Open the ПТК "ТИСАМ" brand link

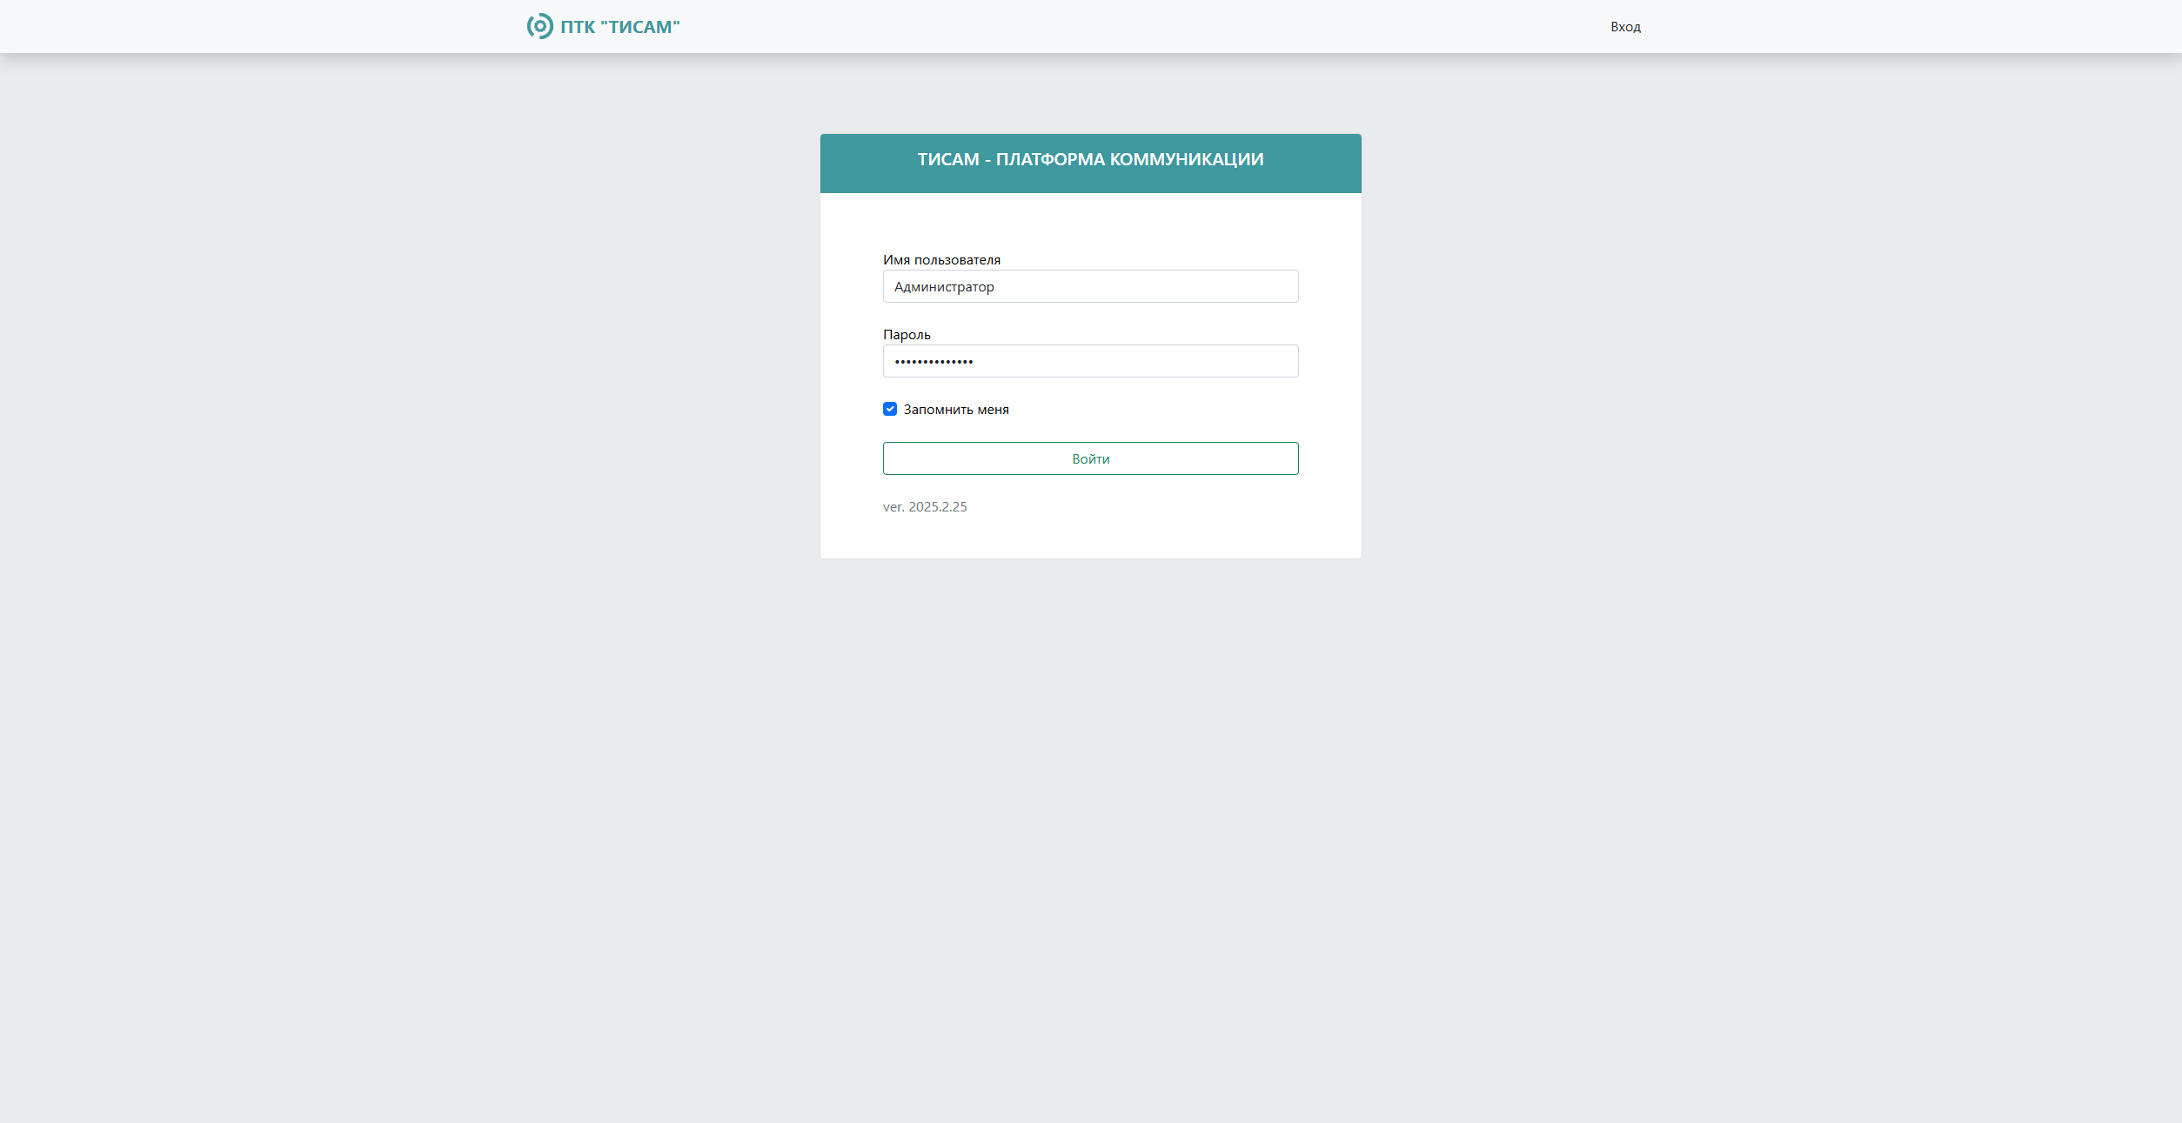[603, 26]
